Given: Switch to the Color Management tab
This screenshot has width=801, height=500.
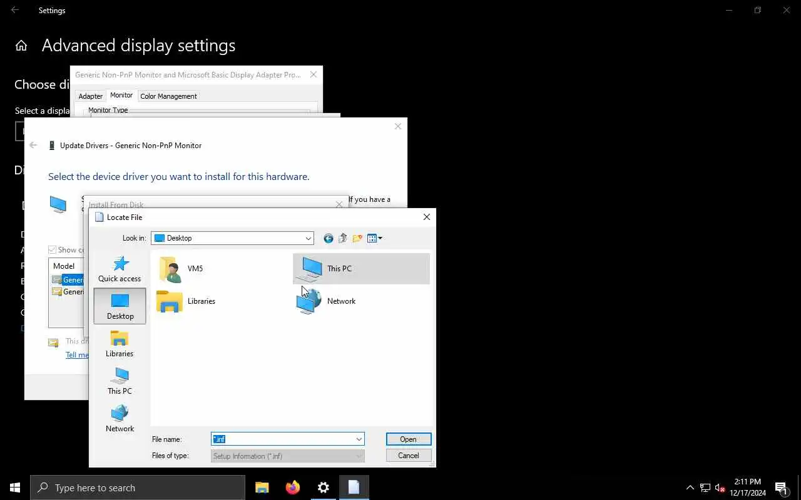Looking at the screenshot, I should [168, 96].
